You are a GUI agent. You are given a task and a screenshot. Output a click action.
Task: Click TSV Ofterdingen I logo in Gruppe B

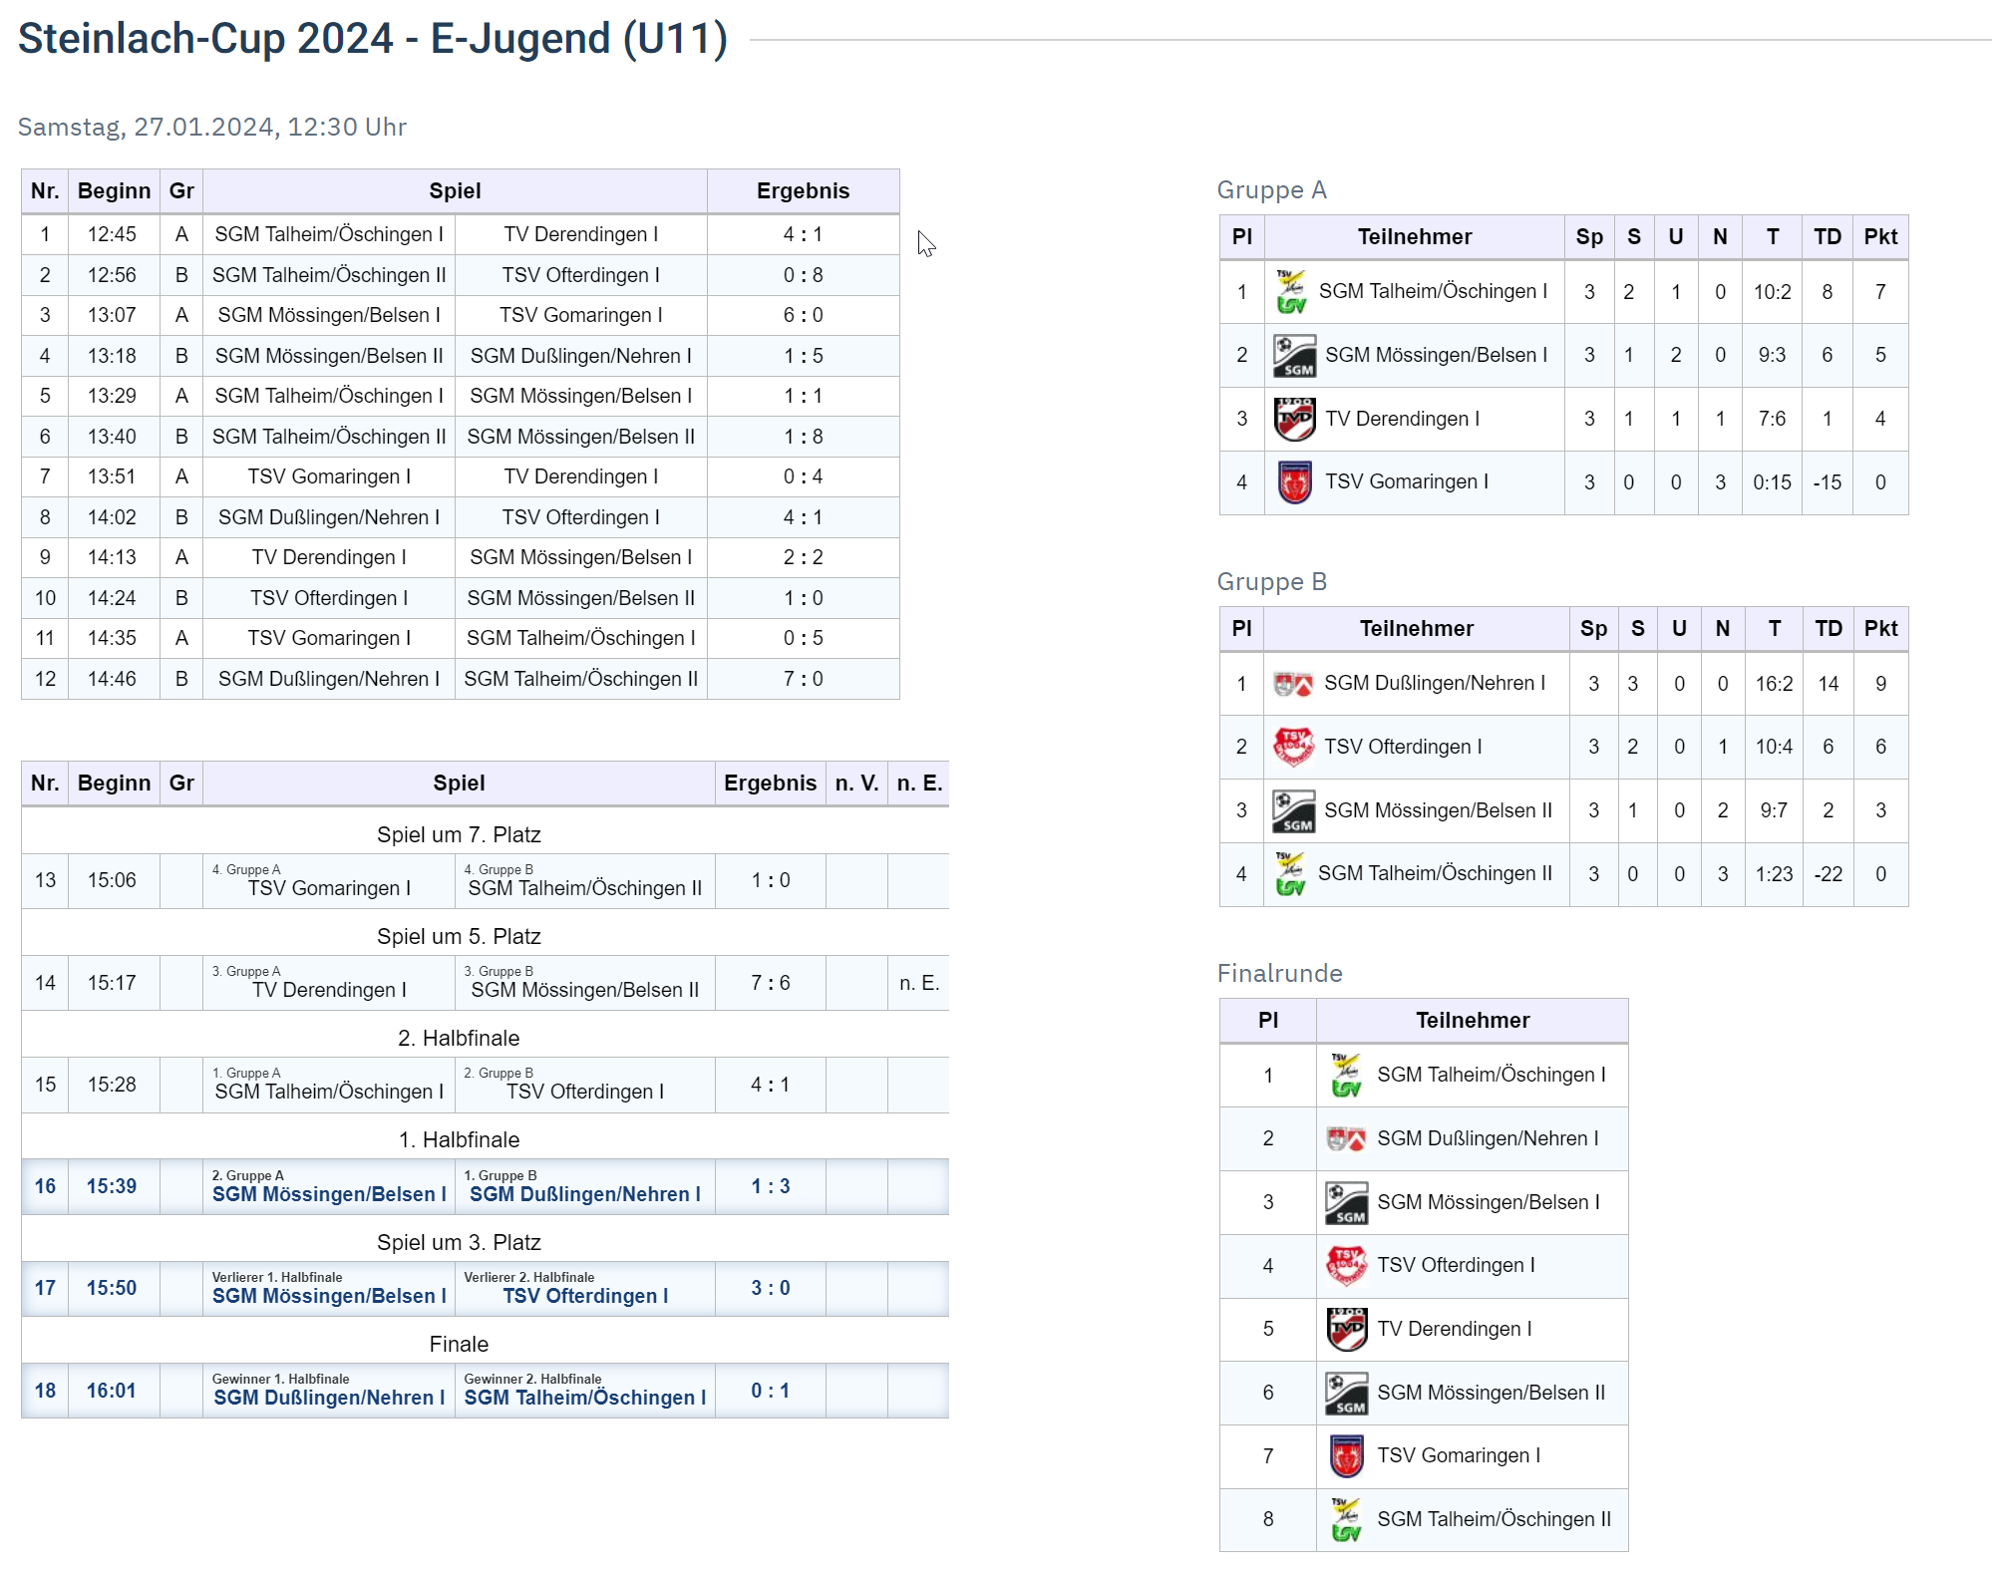coord(1293,747)
